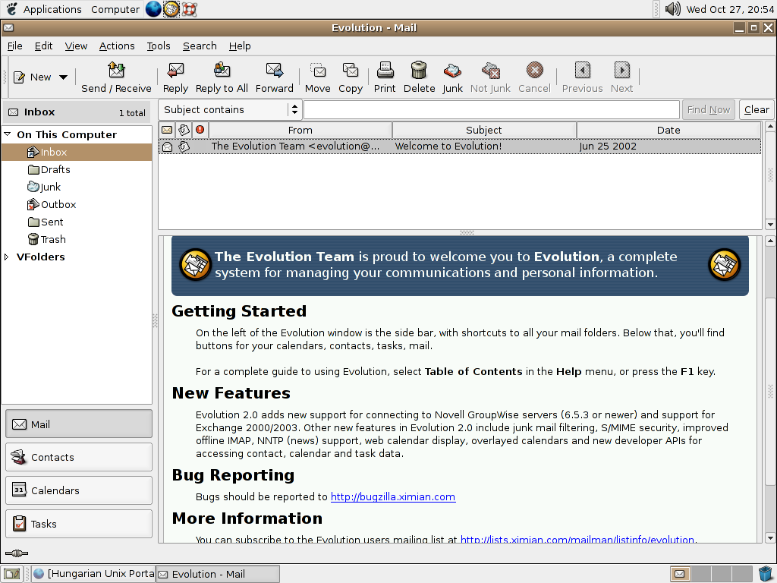Click the Cancel operation icon
This screenshot has width=777, height=583.
tap(534, 77)
